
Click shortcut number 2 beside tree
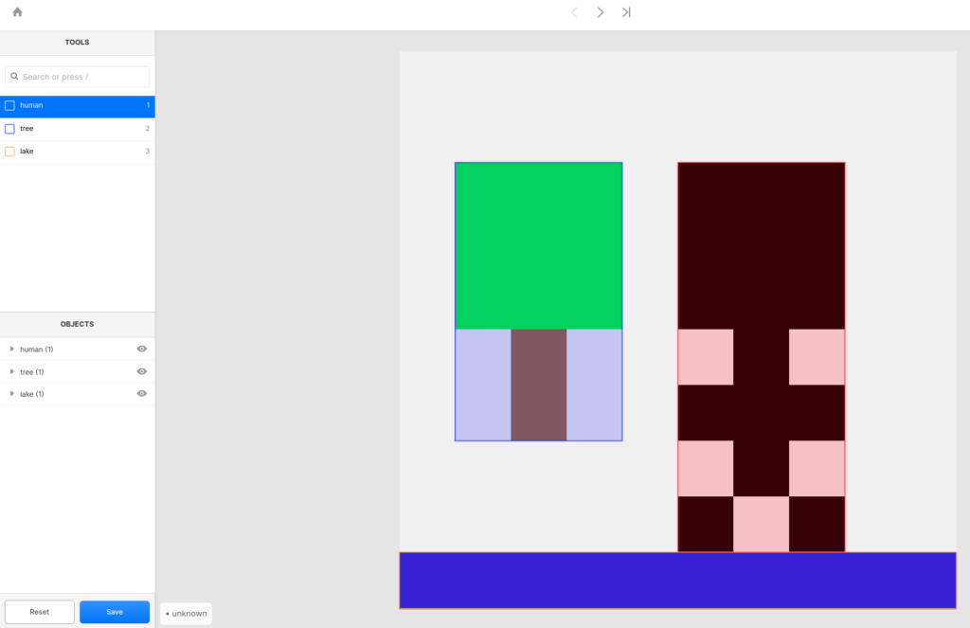[147, 129]
